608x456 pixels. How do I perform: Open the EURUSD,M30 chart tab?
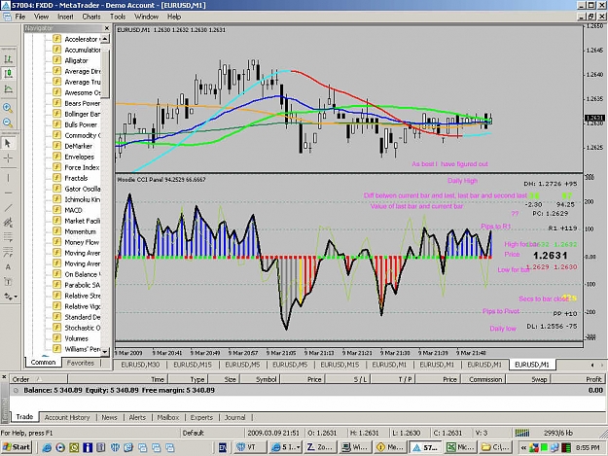tap(140, 365)
